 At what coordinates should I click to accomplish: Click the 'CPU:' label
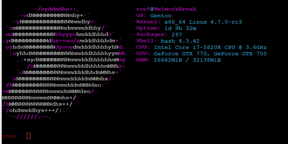143,47
